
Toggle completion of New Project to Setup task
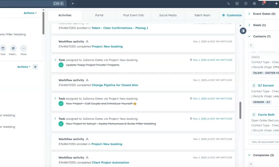pos(61,124)
